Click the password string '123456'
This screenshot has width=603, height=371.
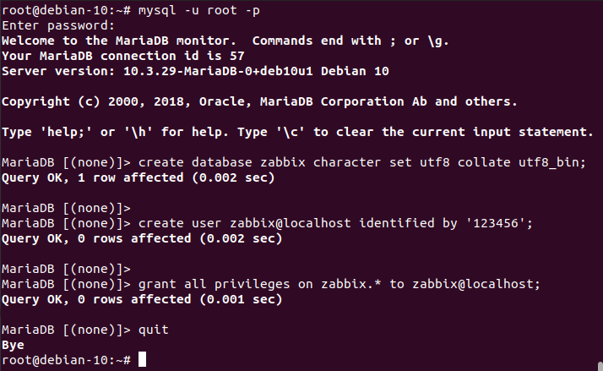[495, 223]
